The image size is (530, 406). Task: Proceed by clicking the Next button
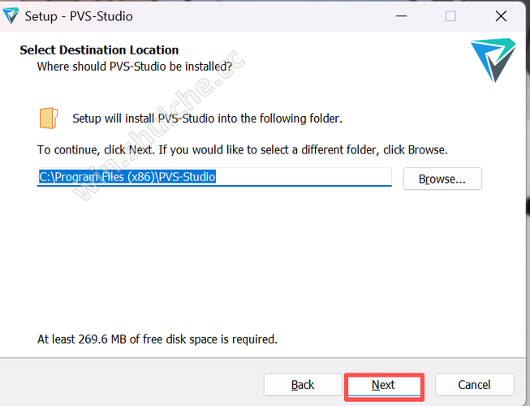[383, 385]
